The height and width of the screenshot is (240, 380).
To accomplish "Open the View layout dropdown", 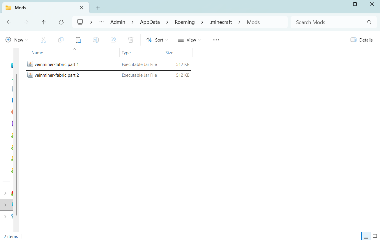I will 189,40.
